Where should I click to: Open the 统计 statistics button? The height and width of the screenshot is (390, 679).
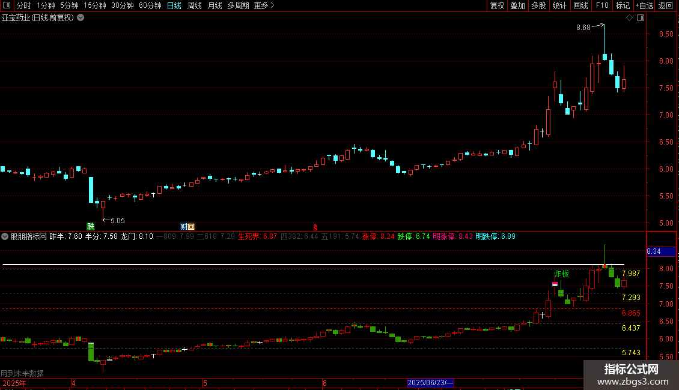click(x=559, y=5)
